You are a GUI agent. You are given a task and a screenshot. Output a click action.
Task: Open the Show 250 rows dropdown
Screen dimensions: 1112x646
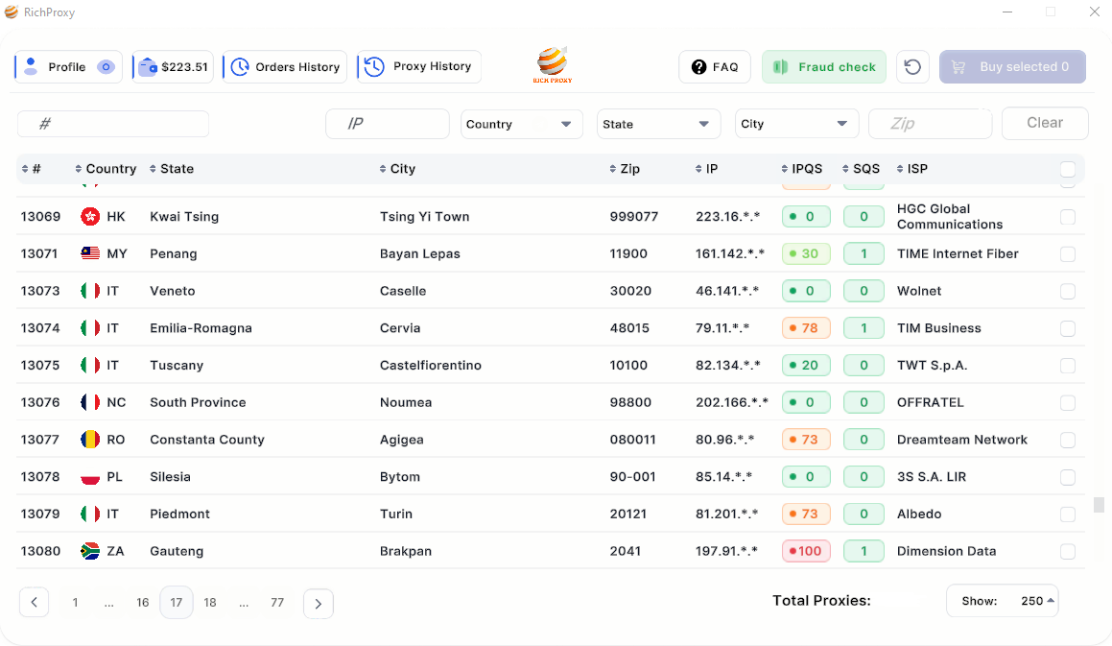coord(1003,601)
